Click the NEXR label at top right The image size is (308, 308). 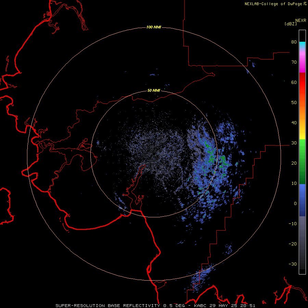[301, 21]
